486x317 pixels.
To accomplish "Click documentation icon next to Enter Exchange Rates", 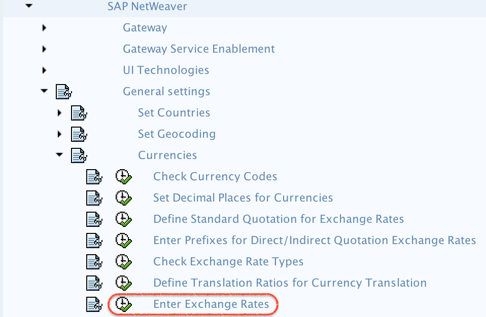I will pyautogui.click(x=94, y=304).
